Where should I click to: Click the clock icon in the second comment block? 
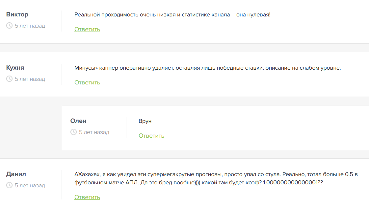point(9,79)
